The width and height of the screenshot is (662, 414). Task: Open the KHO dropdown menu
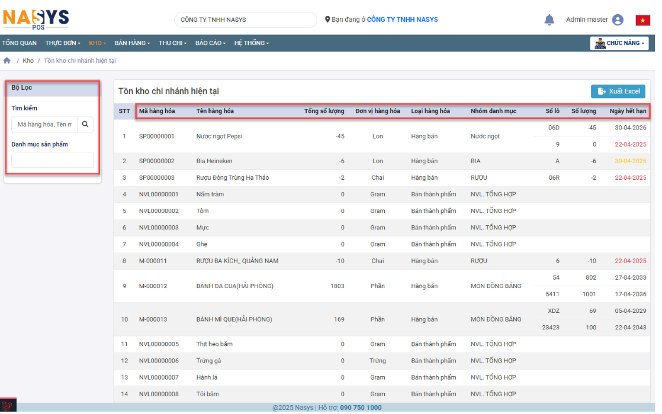coord(97,43)
